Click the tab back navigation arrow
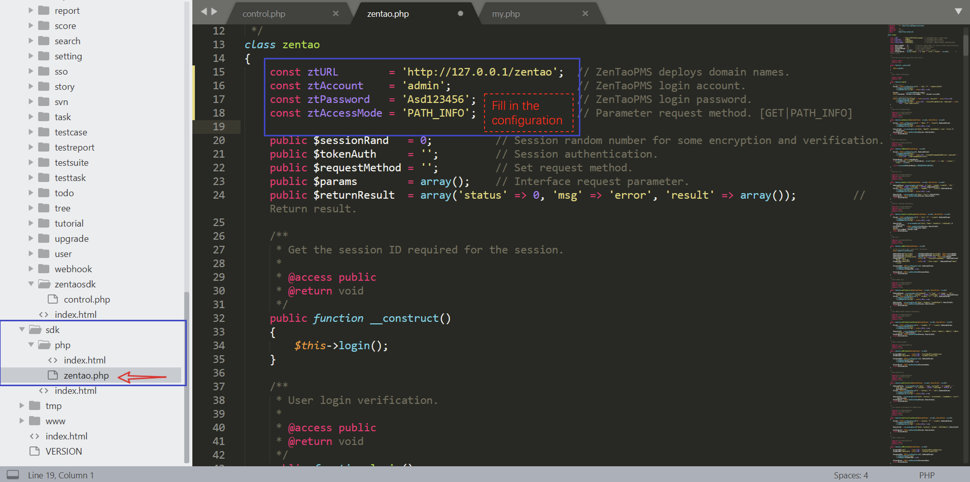Viewport: 970px width, 482px height. 203,12
